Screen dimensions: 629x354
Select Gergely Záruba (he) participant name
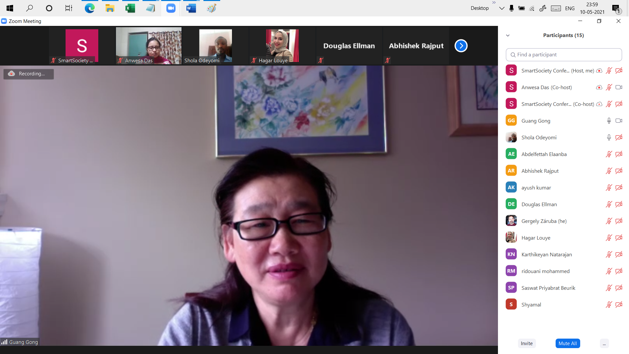[544, 221]
